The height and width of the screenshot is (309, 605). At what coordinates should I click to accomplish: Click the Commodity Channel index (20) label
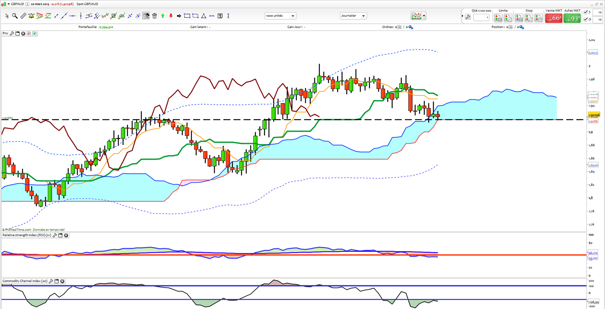[x=25, y=281]
